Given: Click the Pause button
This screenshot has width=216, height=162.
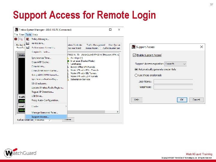Looking at the screenshot, I should 68,119.
